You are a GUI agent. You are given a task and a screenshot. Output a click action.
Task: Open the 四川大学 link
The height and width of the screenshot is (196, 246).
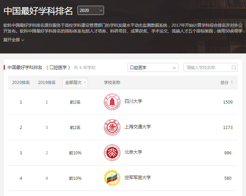(x=133, y=101)
